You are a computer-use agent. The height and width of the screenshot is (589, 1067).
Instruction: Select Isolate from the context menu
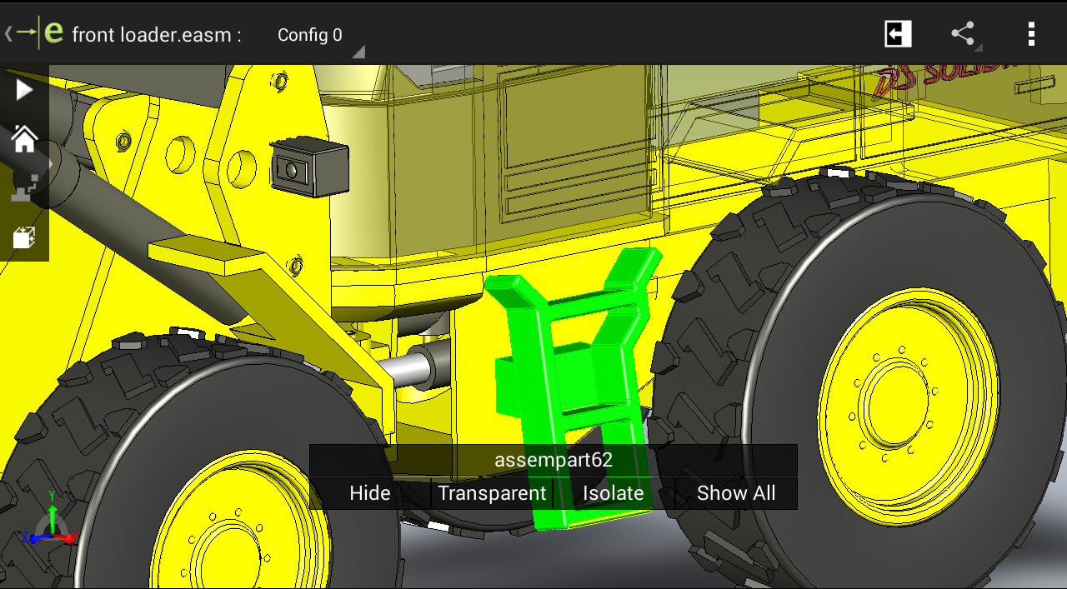pyautogui.click(x=614, y=492)
